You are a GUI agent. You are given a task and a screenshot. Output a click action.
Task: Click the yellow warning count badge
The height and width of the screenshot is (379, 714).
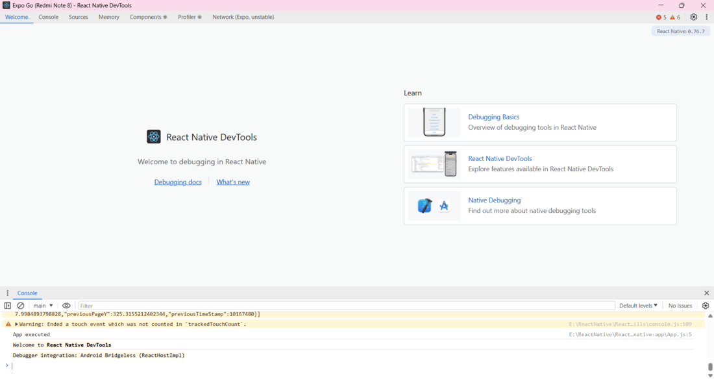(x=675, y=18)
